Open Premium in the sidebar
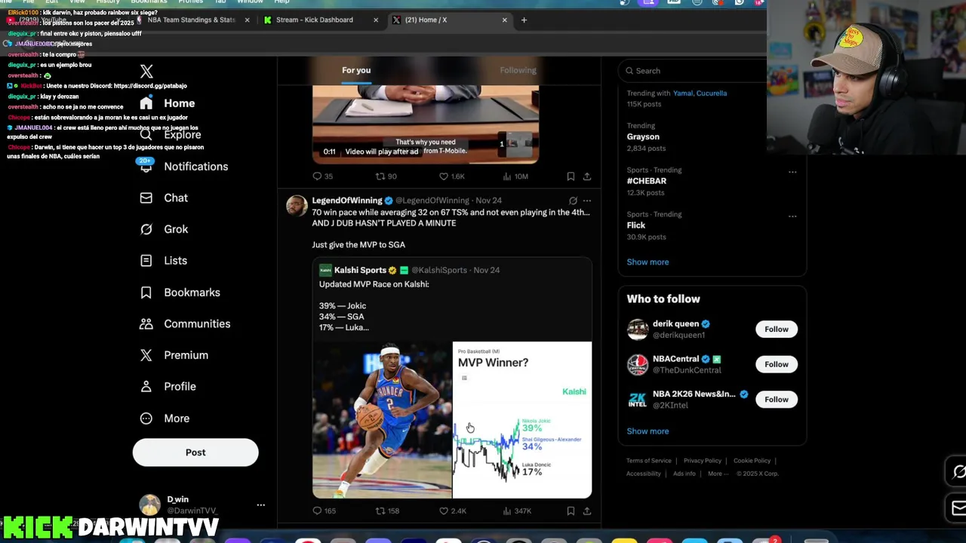The width and height of the screenshot is (966, 543). (x=174, y=355)
